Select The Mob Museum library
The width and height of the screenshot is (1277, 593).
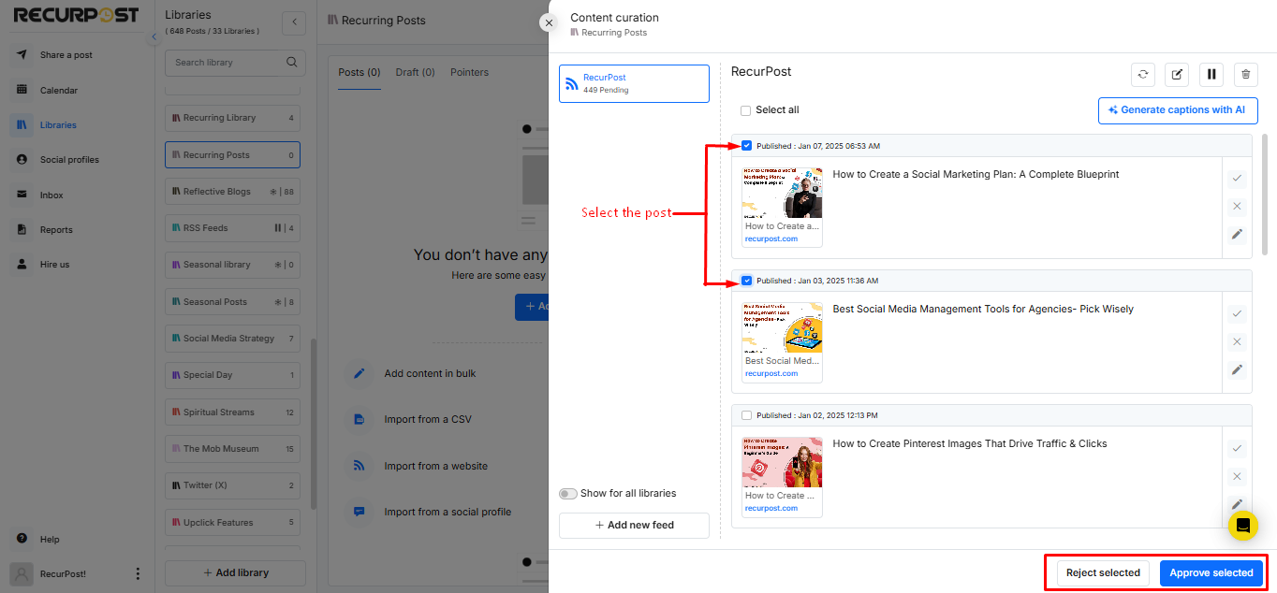(232, 449)
